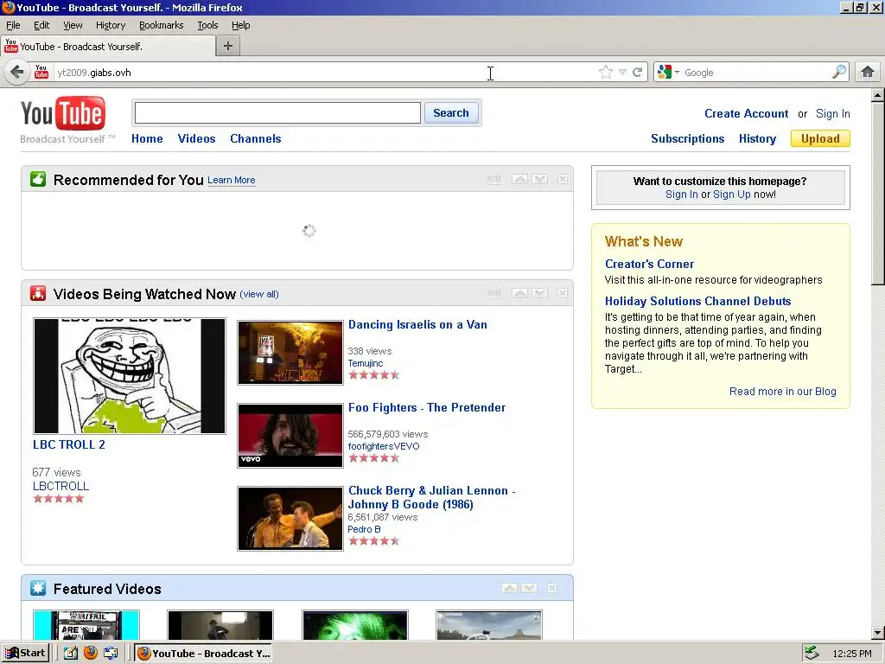Click Sign Up in customize homepage box
Image resolution: width=885 pixels, height=664 pixels.
731,195
